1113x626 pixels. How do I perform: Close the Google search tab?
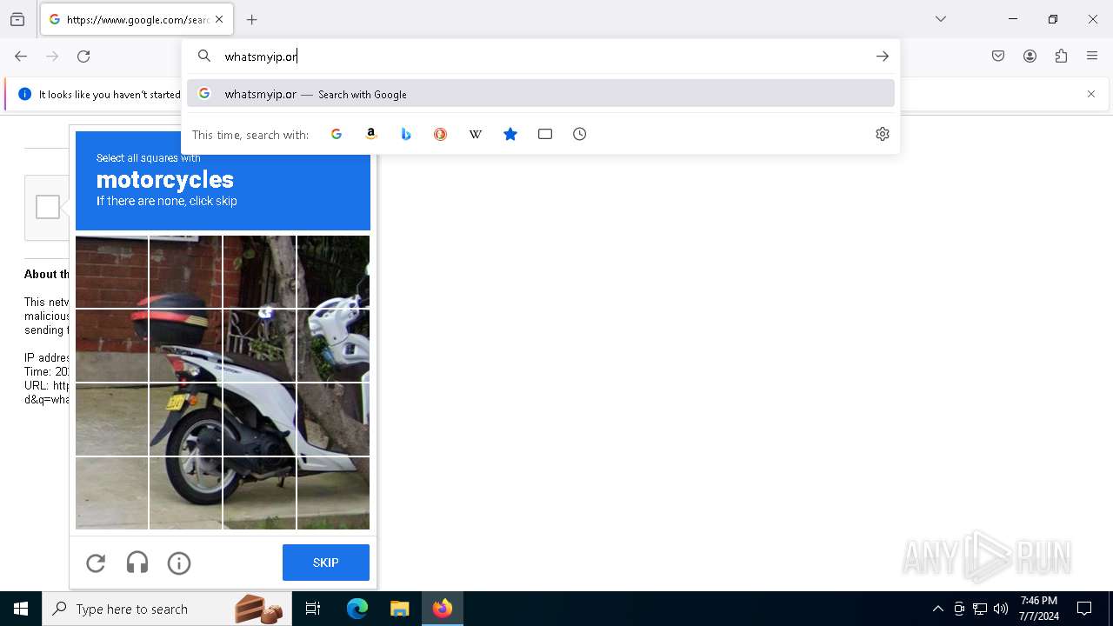tap(219, 19)
